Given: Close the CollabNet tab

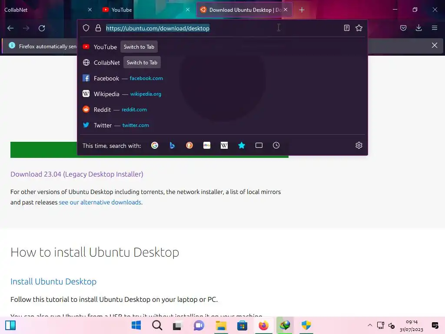Looking at the screenshot, I should coord(90,10).
